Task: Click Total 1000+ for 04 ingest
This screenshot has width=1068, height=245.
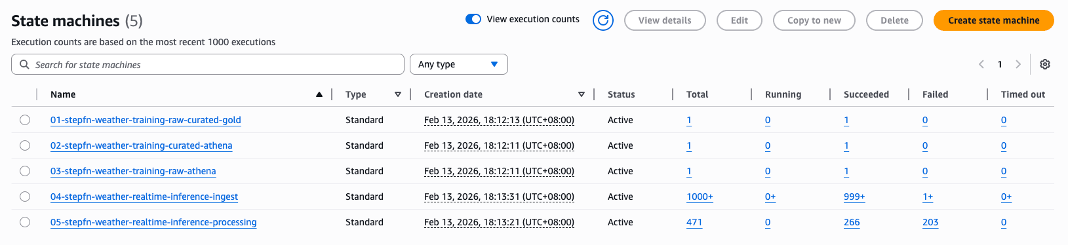Action: pyautogui.click(x=700, y=197)
